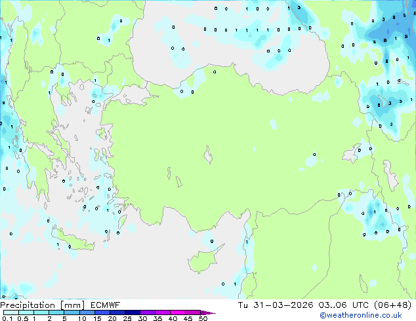Click the 'ECMWF' model label
The width and height of the screenshot is (416, 321).
pos(106,305)
